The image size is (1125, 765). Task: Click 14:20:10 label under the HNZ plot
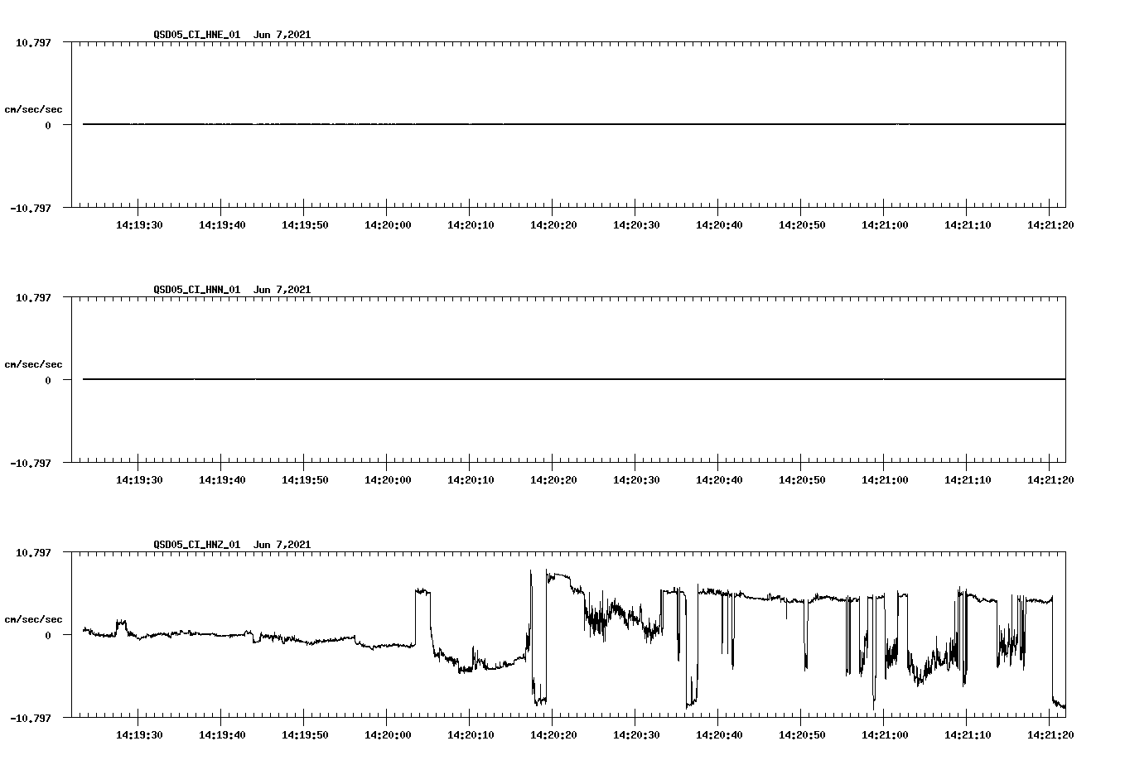471,734
